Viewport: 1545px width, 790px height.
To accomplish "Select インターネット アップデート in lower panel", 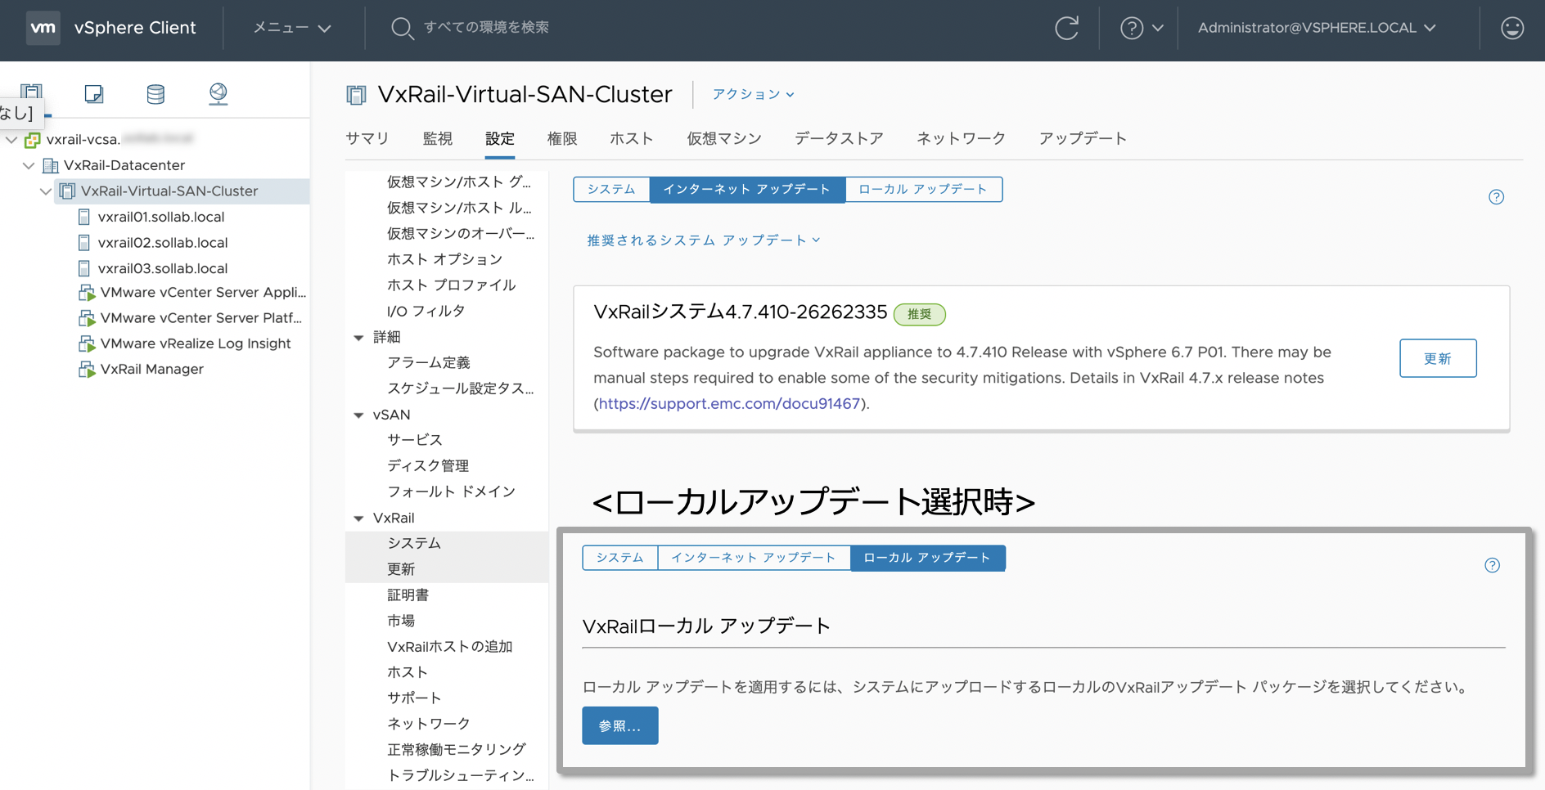I will coord(754,558).
